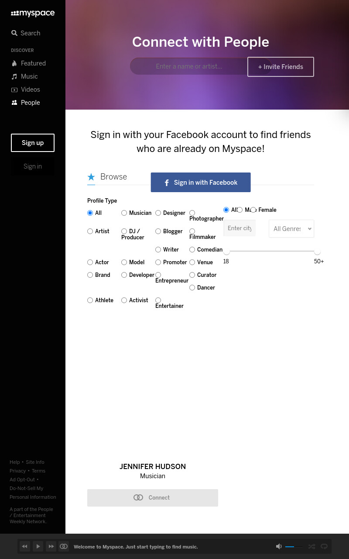
Task: Click the rewind button in player
Action: tap(25, 546)
